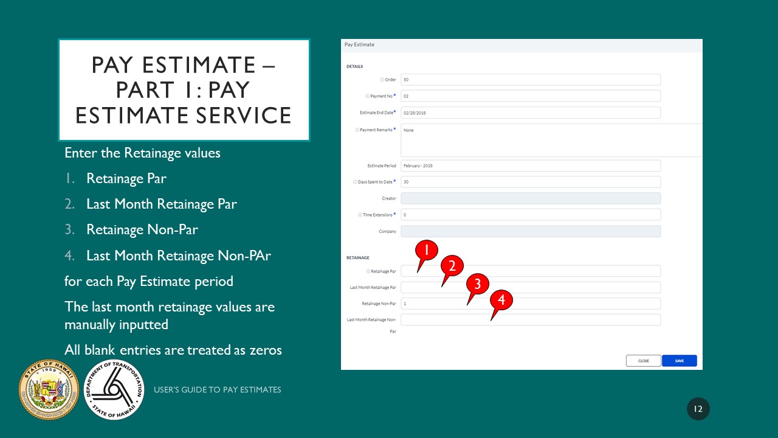Click list item 'Last Month Retainage Par'
Screen dimensions: 778x438
[162, 204]
